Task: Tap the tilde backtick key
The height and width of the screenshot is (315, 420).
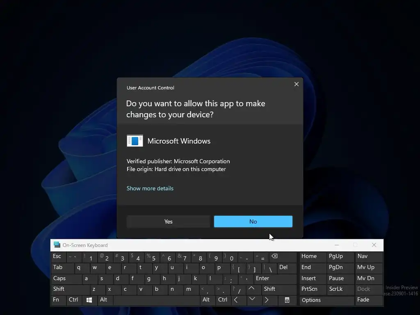Action: tap(74, 257)
